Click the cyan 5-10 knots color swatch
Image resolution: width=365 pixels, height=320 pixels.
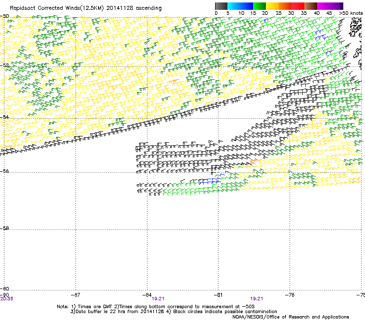click(x=234, y=6)
